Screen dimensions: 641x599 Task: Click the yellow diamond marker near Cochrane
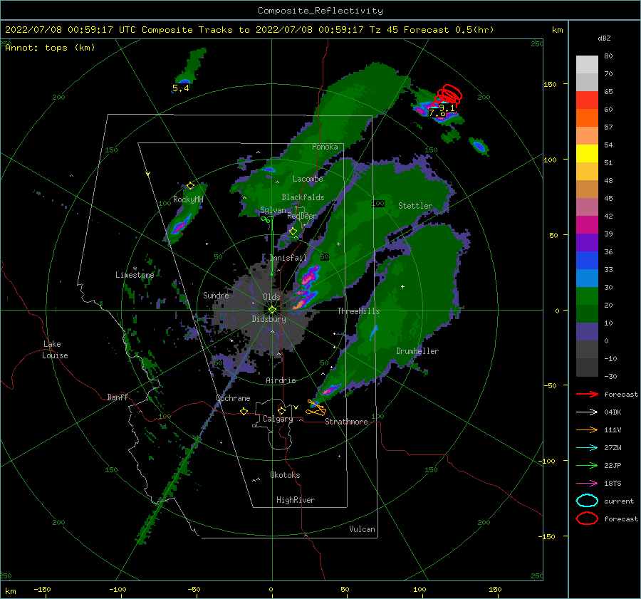pos(244,411)
